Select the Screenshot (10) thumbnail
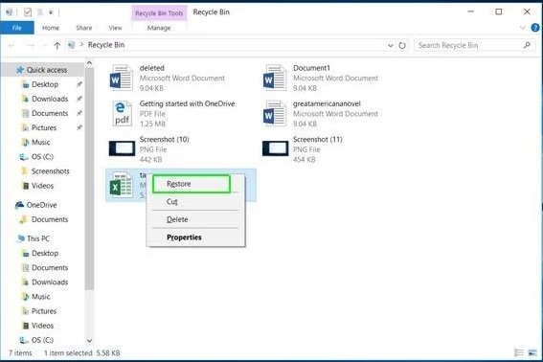The height and width of the screenshot is (362, 543). (122, 148)
